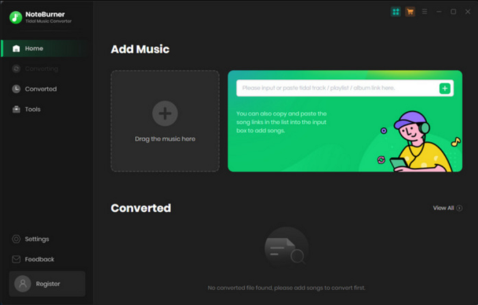Click the empty-file search placeholder icon

tap(286, 248)
